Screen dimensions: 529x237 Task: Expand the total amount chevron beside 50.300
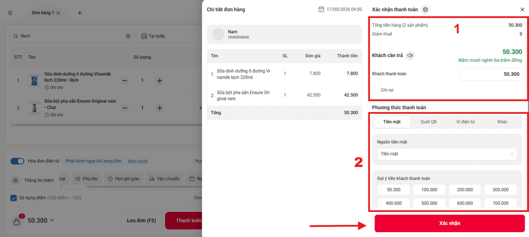click(x=52, y=221)
